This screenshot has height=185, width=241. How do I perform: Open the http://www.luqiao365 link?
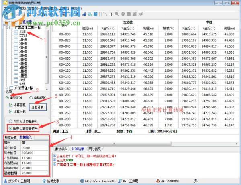[x=100, y=181]
